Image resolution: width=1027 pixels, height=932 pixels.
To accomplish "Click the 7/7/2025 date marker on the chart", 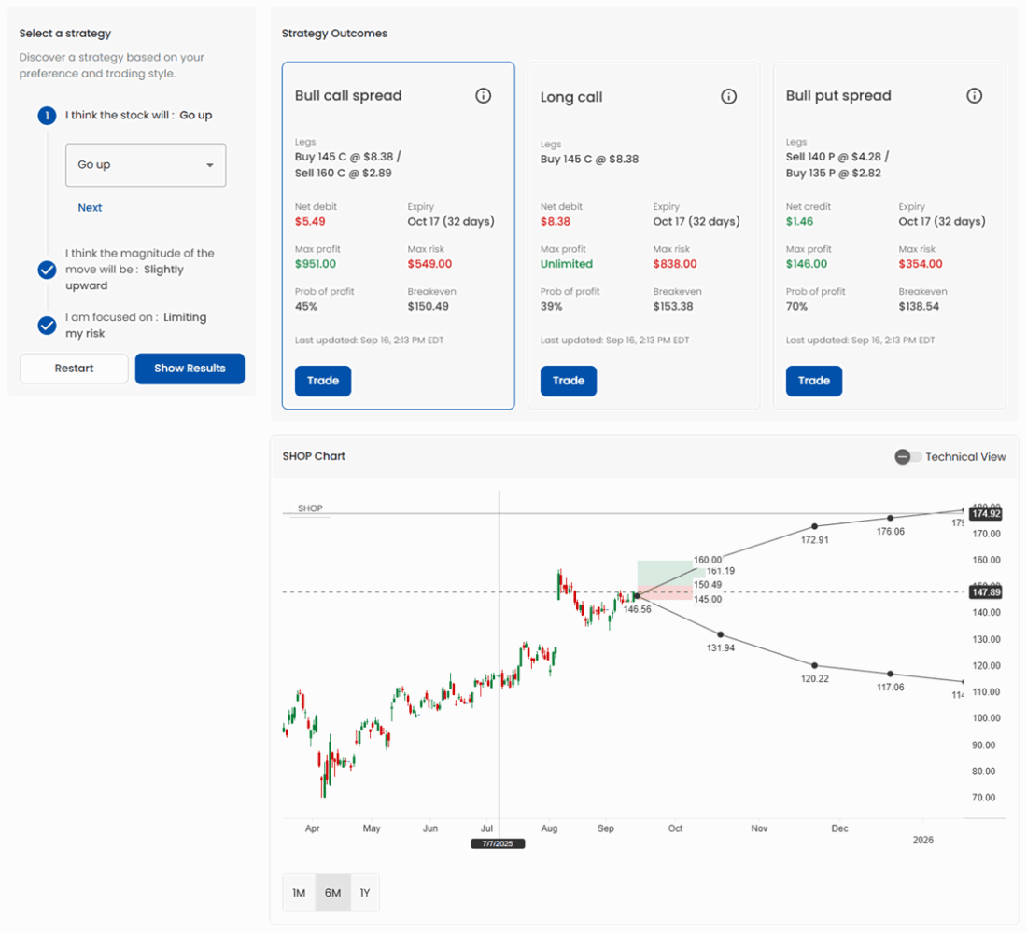I will tap(498, 842).
